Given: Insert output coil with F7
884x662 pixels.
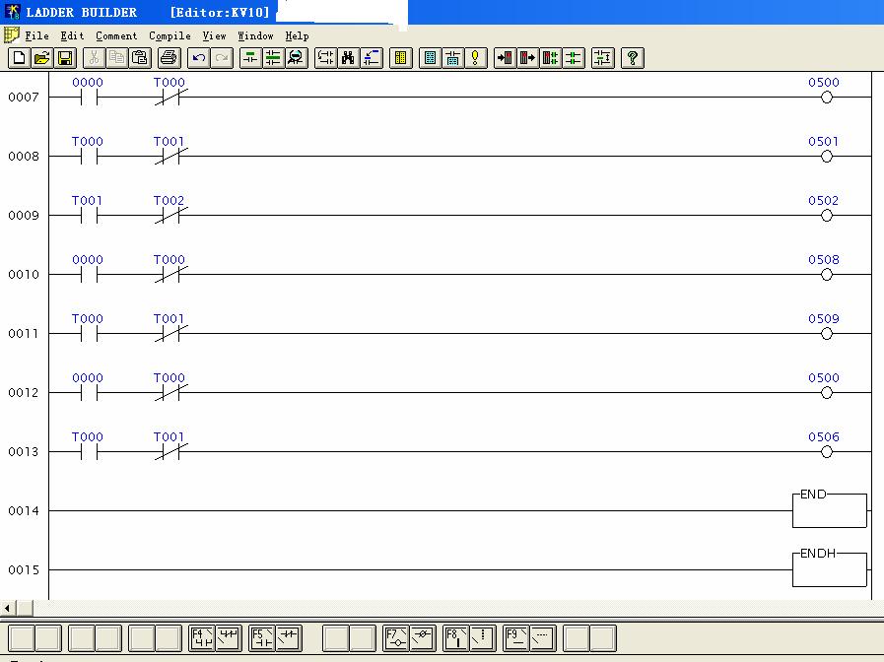Looking at the screenshot, I should [x=396, y=637].
